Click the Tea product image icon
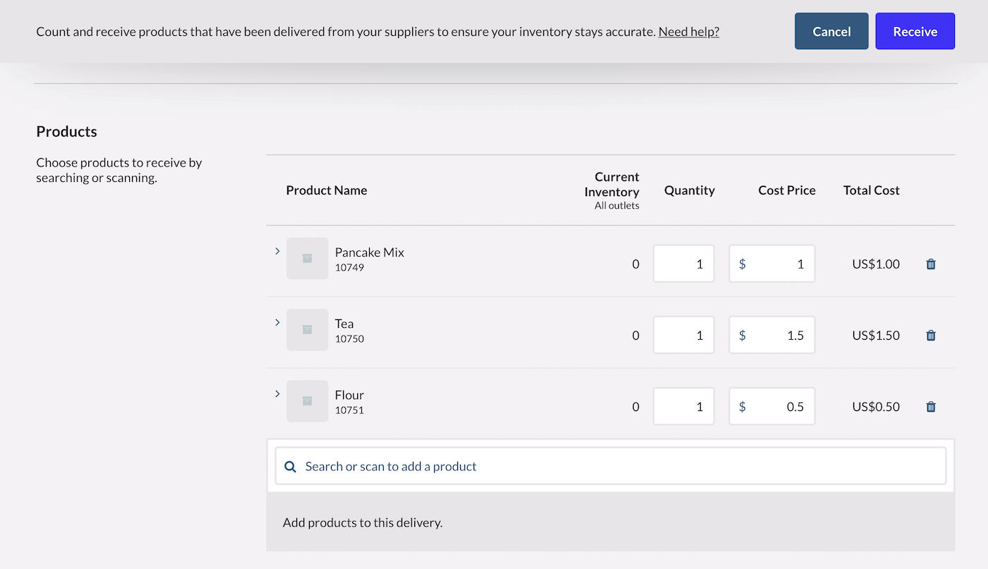The image size is (988, 569). pyautogui.click(x=307, y=329)
